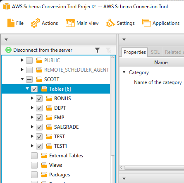Uncheck the EMP table checkbox
Viewport: 184px width, 183px height.
[x=39, y=118]
